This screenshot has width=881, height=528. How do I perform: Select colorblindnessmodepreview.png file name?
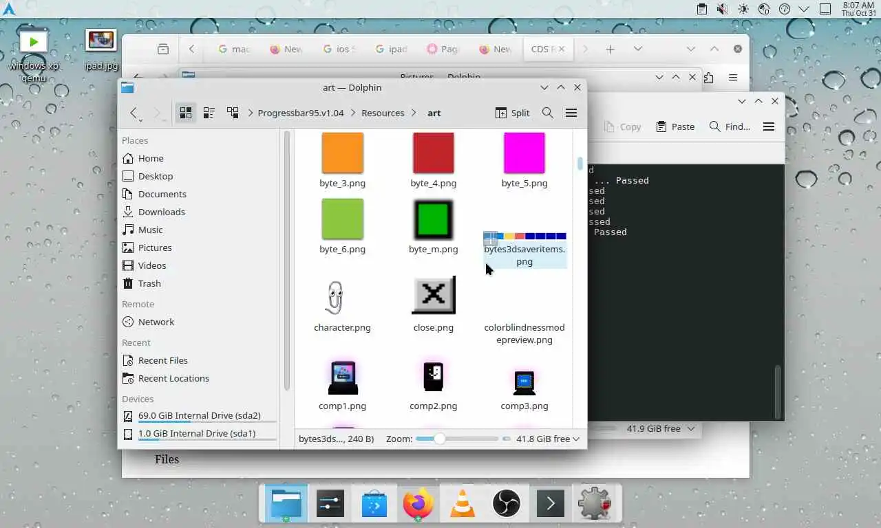[x=524, y=333]
